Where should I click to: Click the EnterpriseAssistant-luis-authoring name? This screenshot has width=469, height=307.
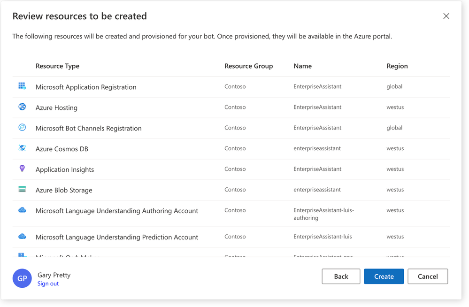tap(323, 214)
